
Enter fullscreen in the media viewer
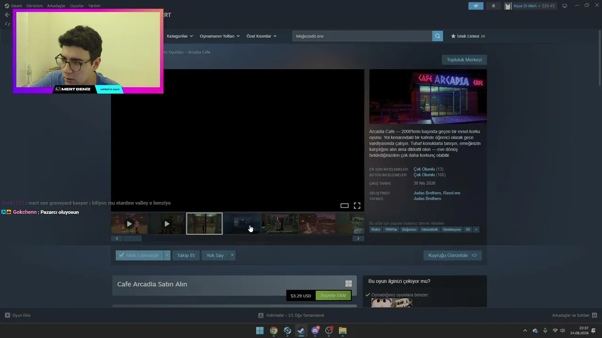[x=357, y=206]
